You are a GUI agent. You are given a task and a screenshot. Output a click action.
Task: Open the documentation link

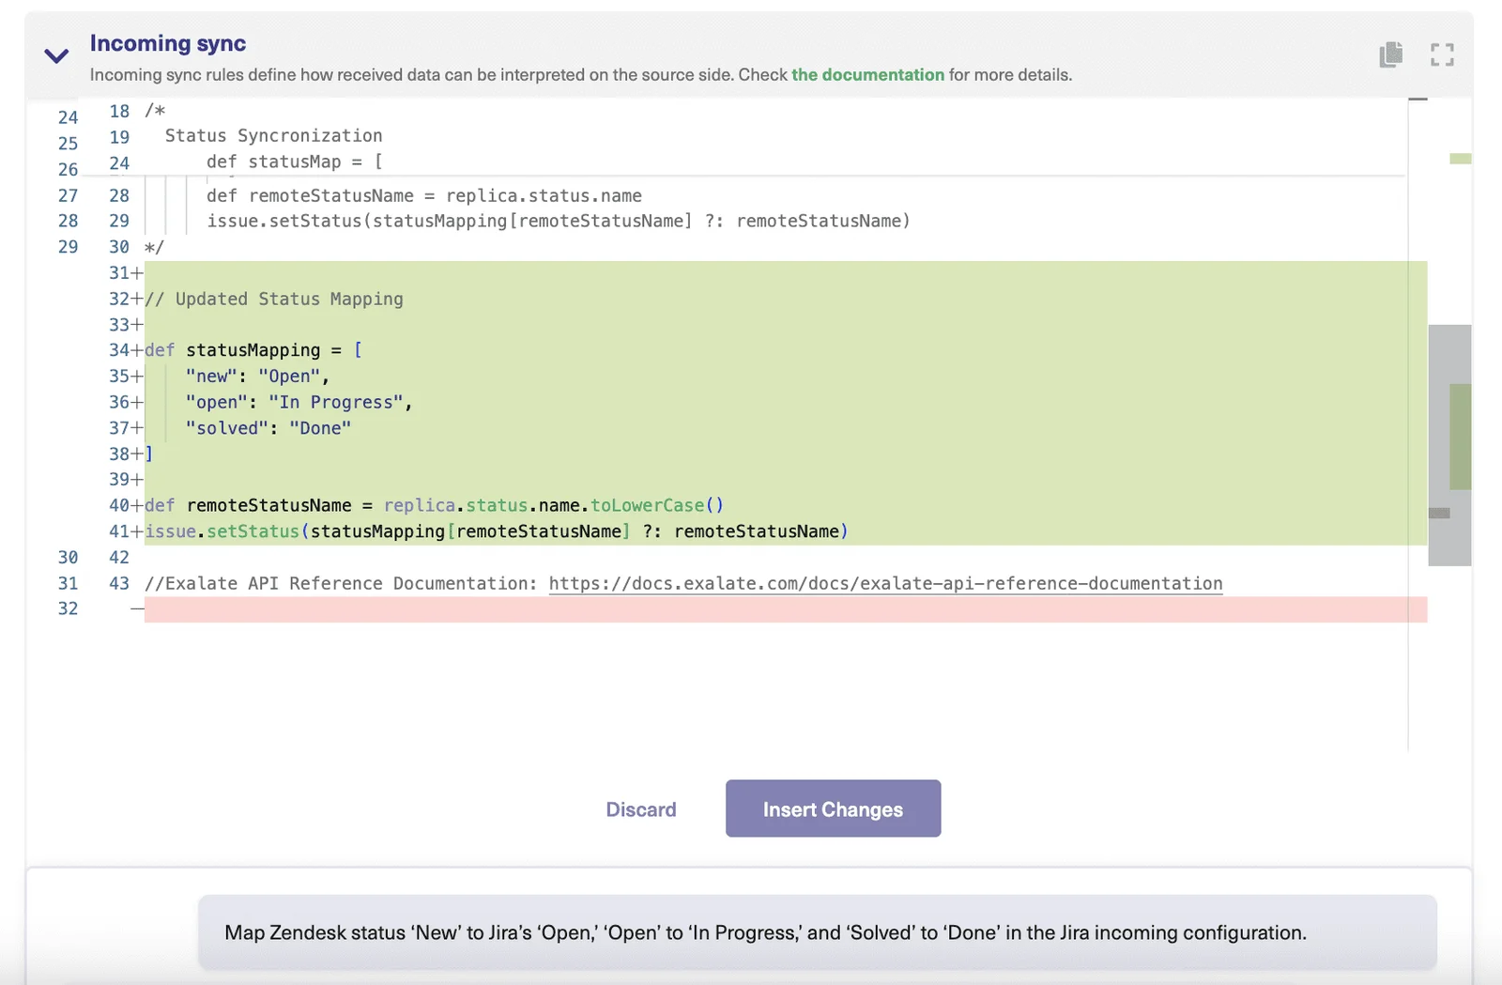[x=867, y=75]
